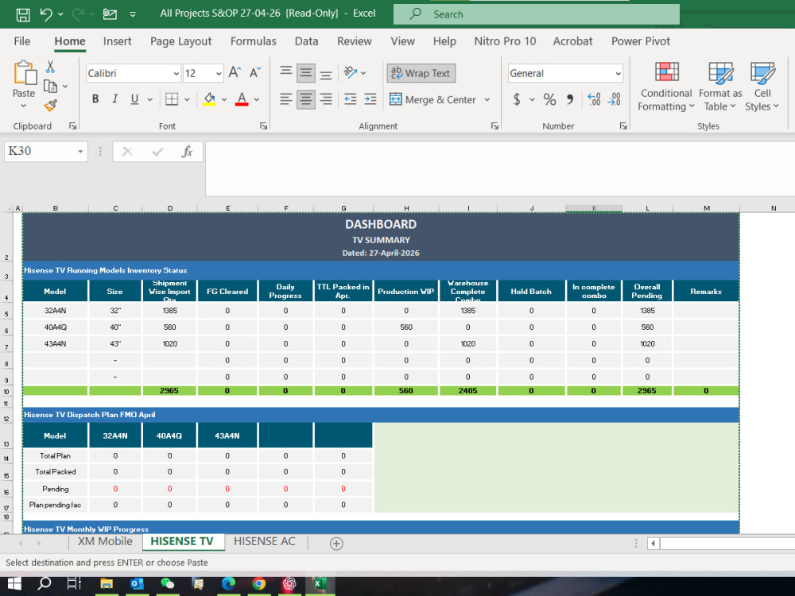Click Insert Function fx icon

(x=187, y=152)
